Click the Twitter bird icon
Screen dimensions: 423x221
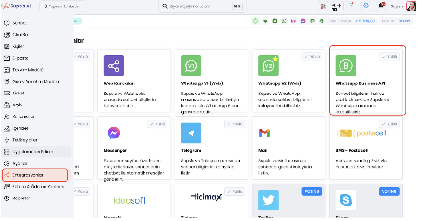pos(268,200)
